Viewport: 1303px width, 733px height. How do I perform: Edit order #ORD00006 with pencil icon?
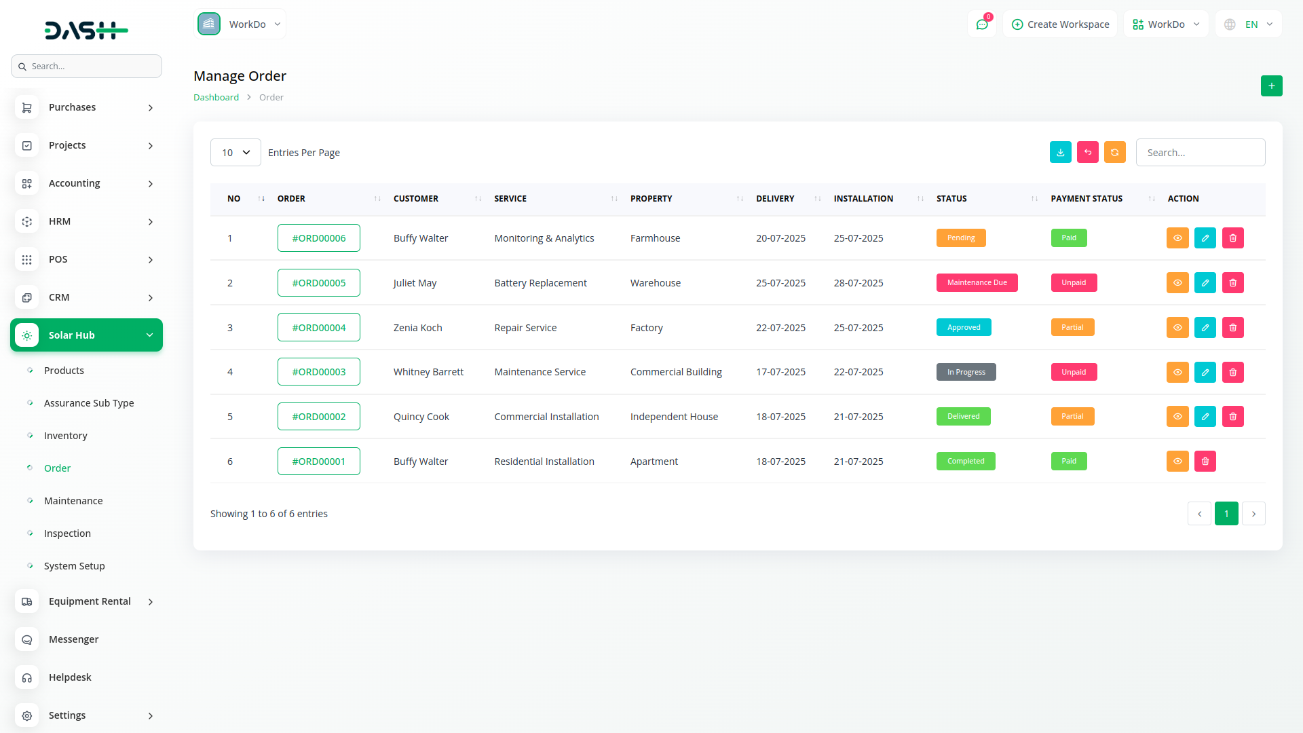point(1205,238)
